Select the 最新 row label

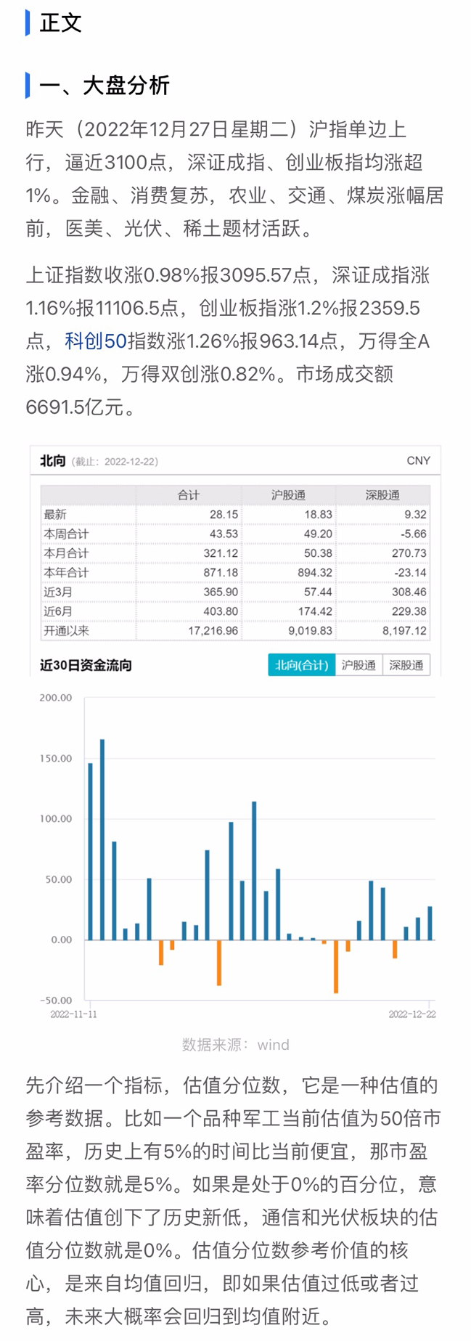point(55,515)
